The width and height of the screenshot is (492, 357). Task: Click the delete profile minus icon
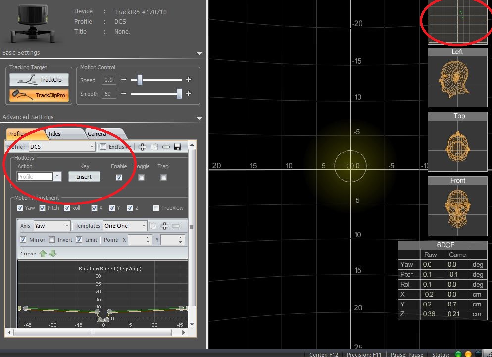[x=166, y=147]
